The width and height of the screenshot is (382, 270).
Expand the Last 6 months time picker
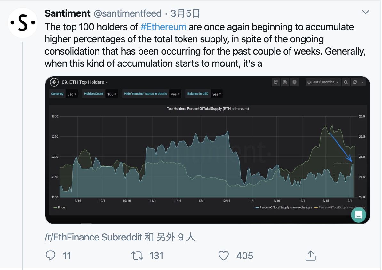point(323,82)
